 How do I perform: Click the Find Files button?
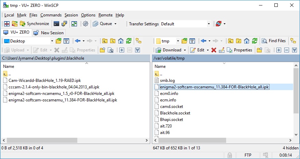click(x=274, y=41)
